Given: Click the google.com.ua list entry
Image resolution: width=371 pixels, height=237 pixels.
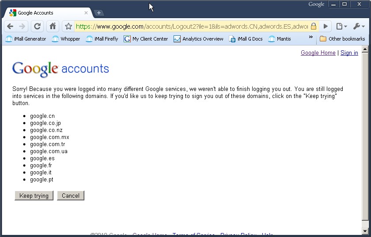Looking at the screenshot, I should 49,151.
